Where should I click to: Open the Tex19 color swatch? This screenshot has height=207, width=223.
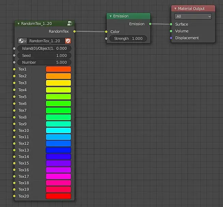58,189
